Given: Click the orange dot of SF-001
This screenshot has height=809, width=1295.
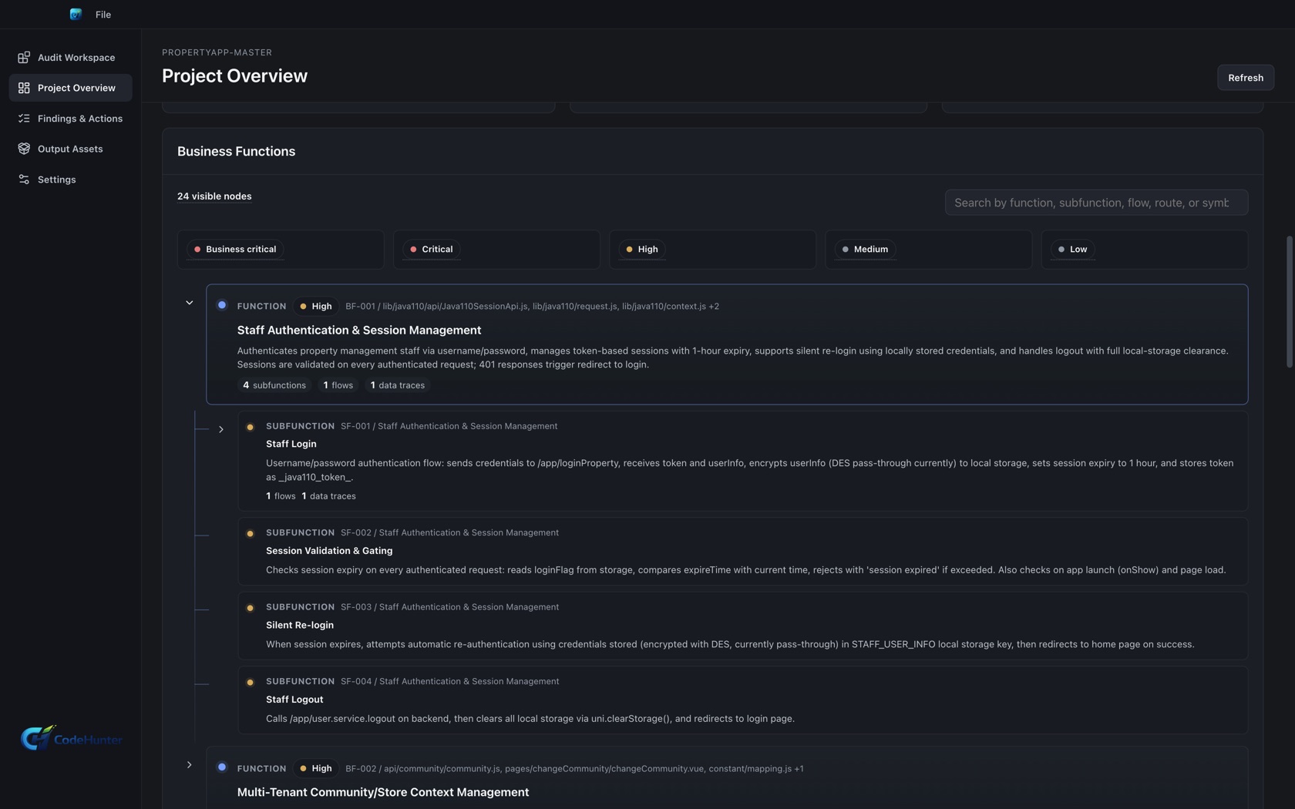Looking at the screenshot, I should click(x=250, y=427).
